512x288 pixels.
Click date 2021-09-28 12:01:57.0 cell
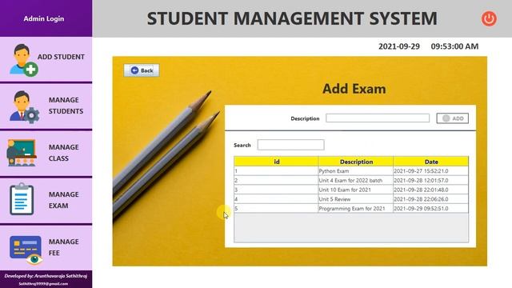pyautogui.click(x=430, y=180)
